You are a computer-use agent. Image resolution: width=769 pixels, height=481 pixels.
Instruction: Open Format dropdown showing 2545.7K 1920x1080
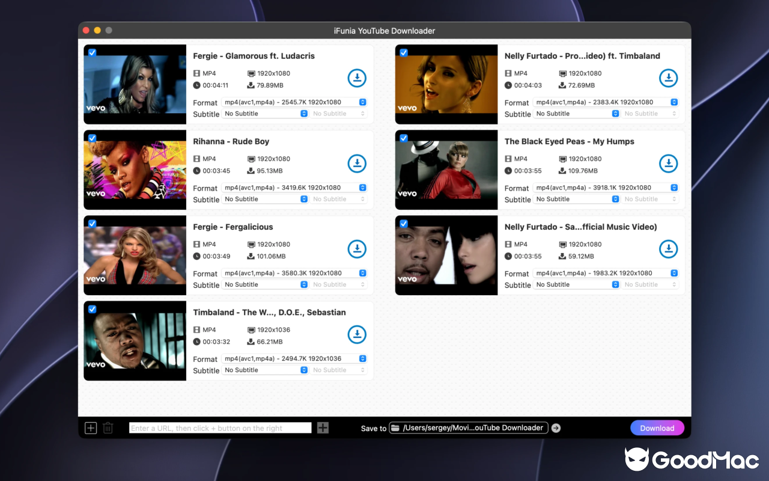click(294, 102)
